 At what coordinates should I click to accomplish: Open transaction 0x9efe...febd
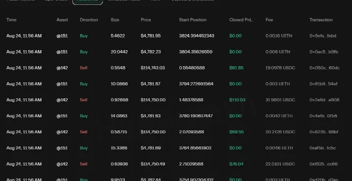323,36
